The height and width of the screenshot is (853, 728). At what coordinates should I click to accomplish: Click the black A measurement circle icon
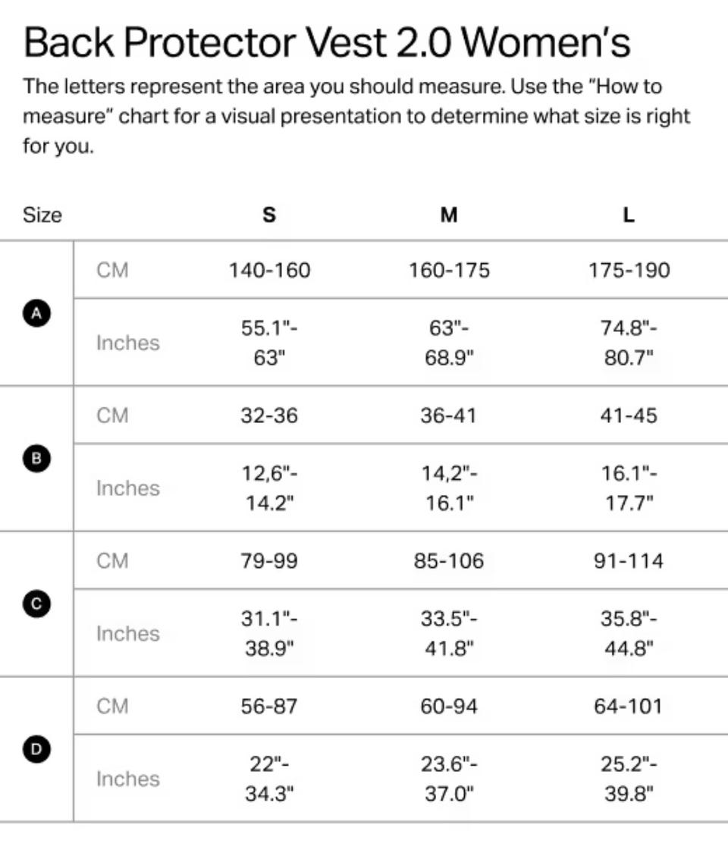point(36,312)
